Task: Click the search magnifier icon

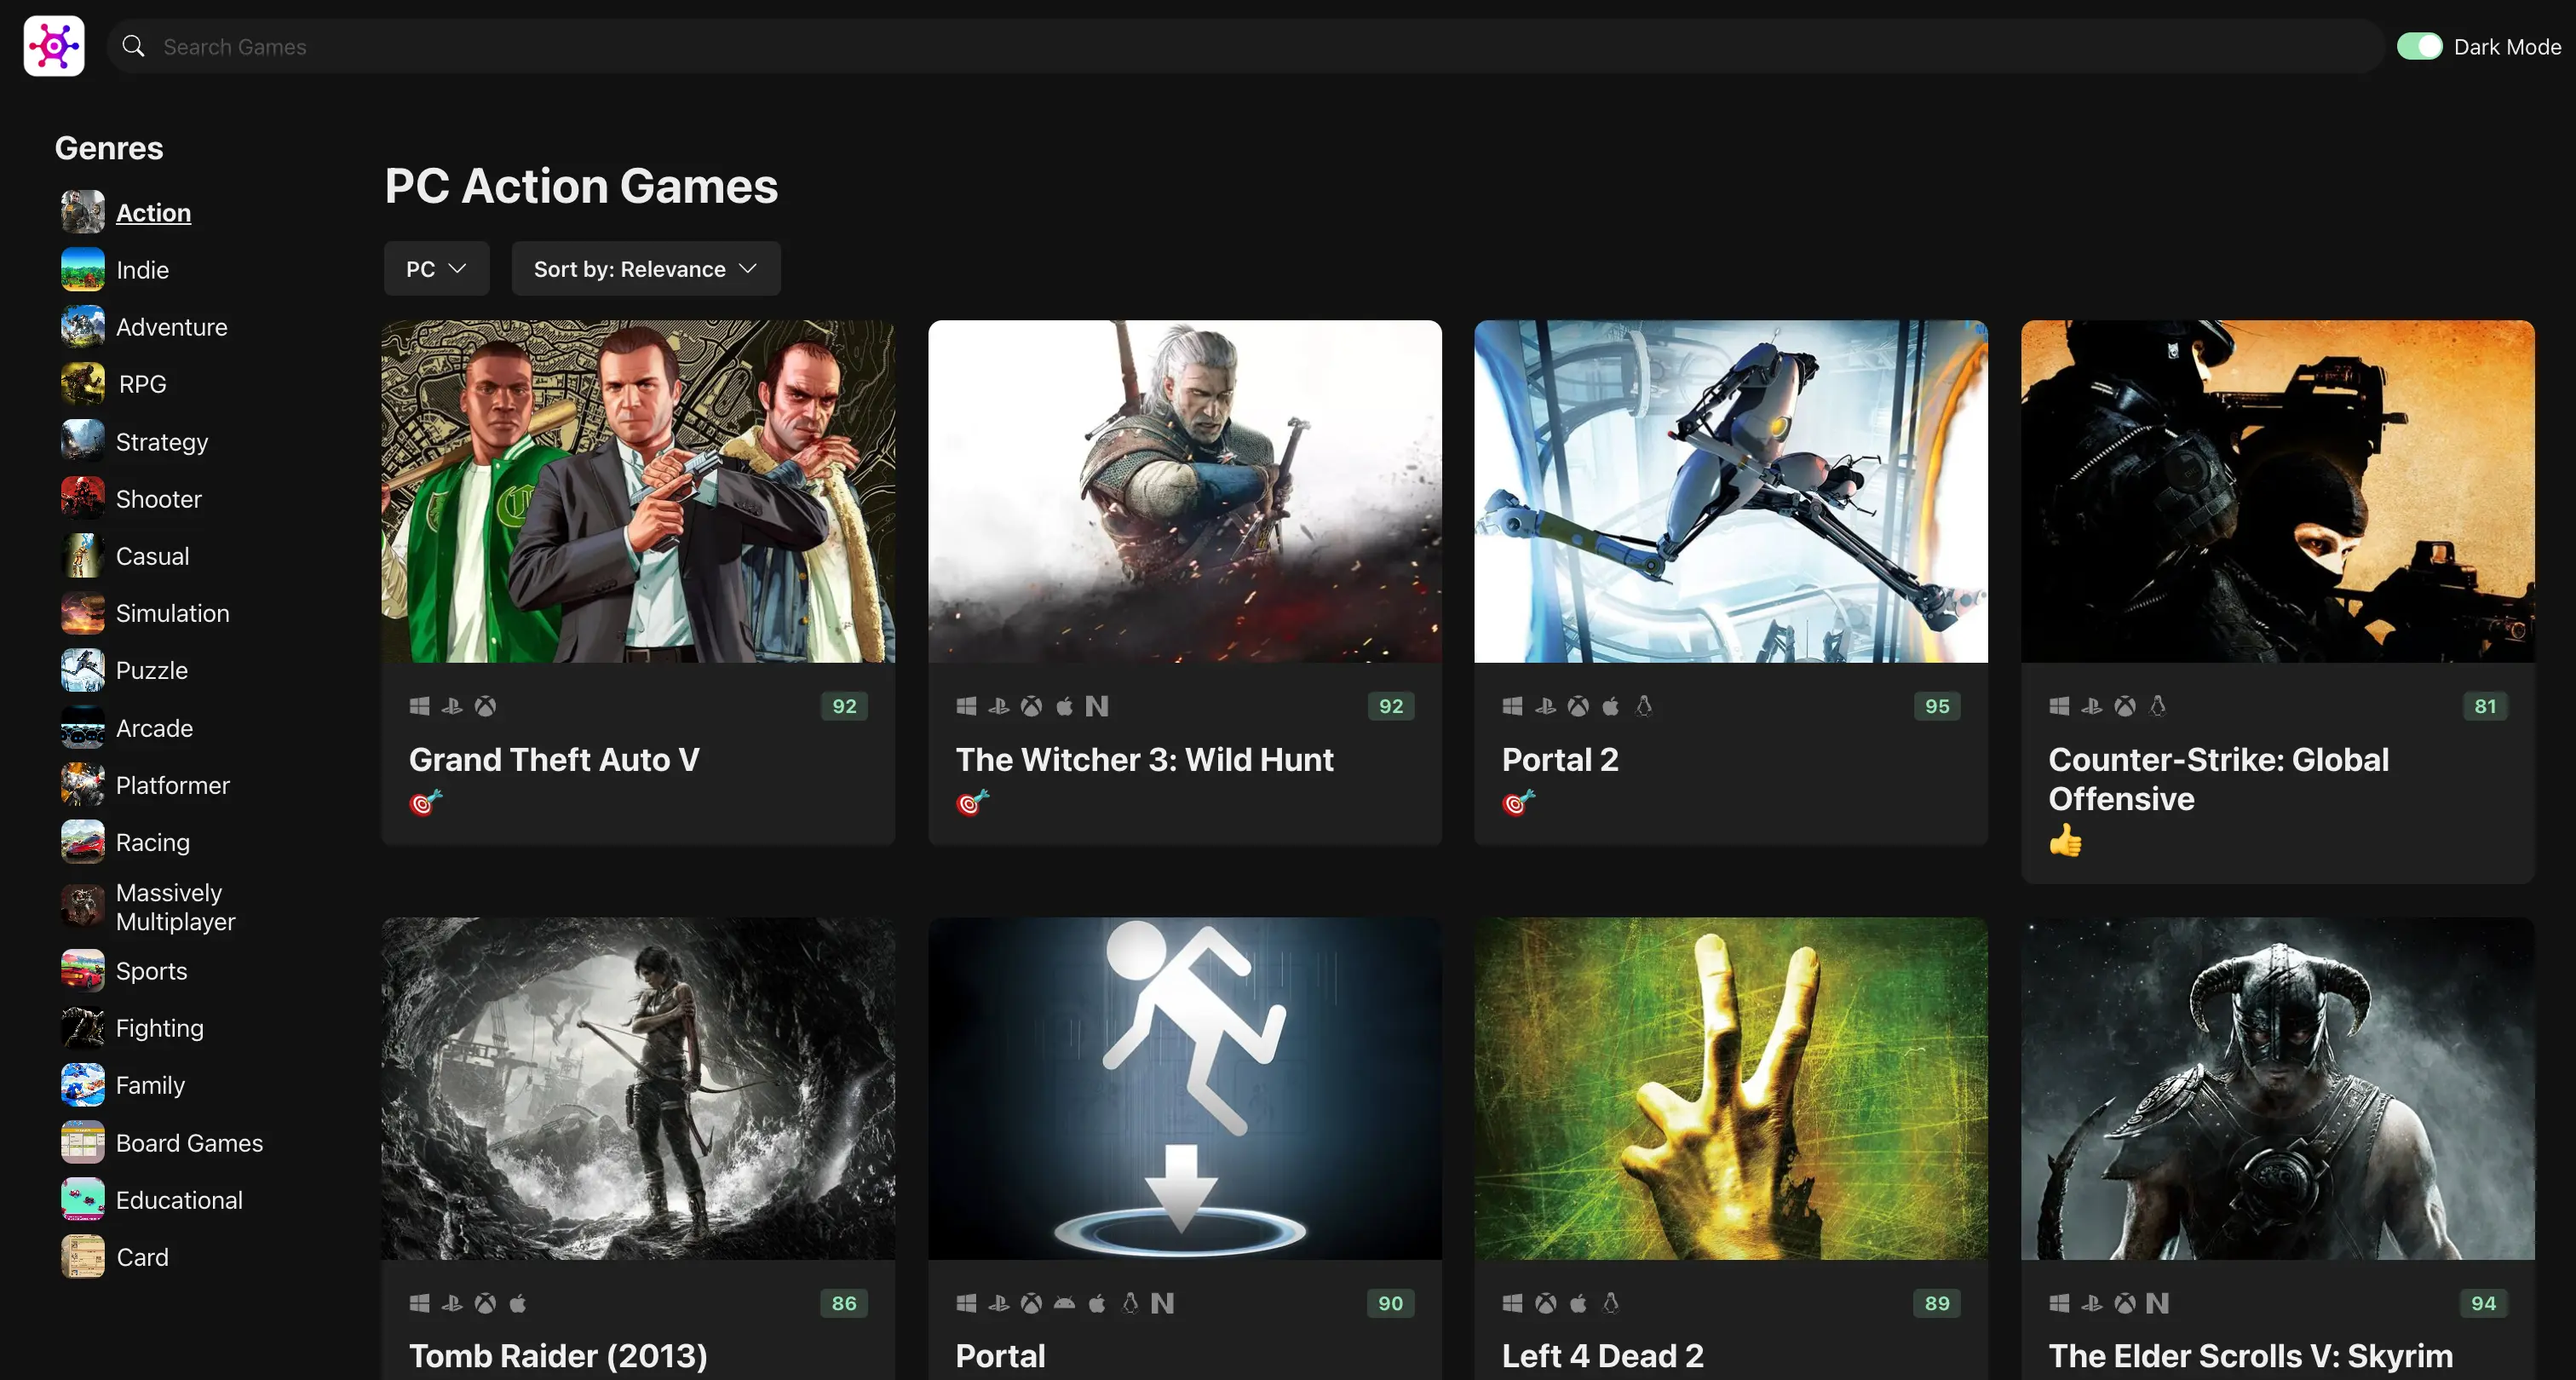Action: coord(133,46)
